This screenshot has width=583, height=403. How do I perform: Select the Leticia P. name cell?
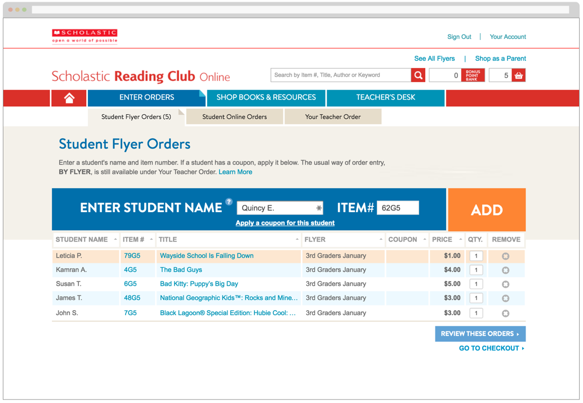86,256
